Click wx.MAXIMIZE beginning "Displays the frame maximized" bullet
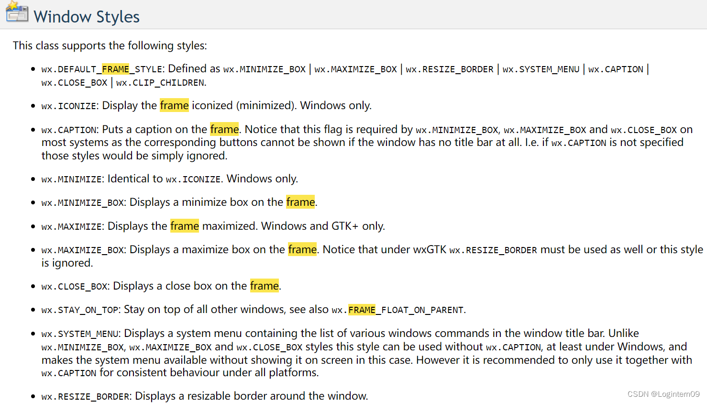The image size is (707, 403). [72, 227]
